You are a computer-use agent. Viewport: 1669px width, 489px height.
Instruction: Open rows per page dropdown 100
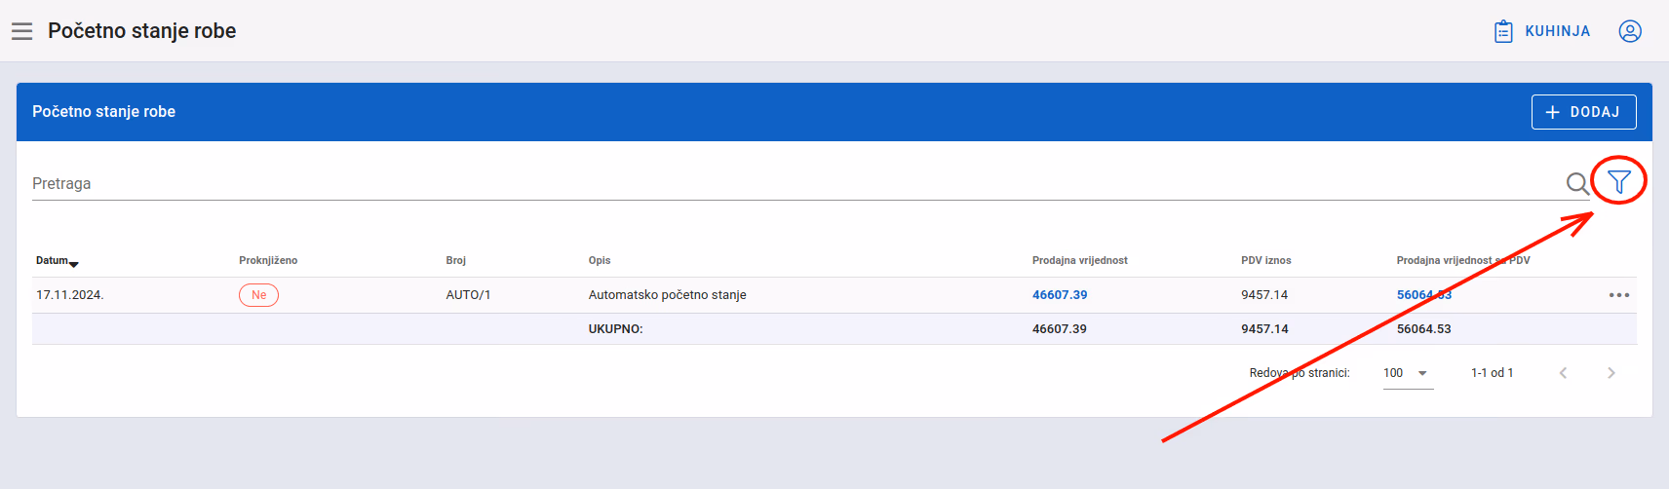1408,373
